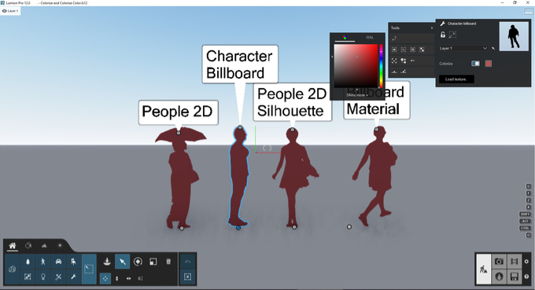Select the Characters walking person category
Viewport: 535px width, 290px height.
[43, 262]
